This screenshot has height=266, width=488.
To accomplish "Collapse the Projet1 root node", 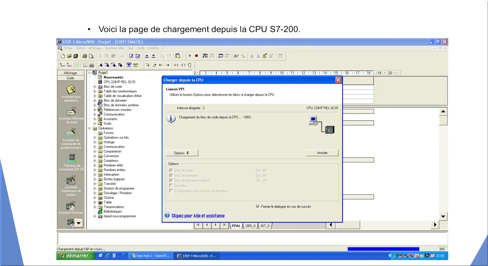I will click(89, 73).
